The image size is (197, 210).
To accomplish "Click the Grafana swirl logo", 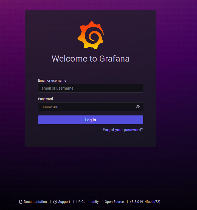I will point(91,35).
